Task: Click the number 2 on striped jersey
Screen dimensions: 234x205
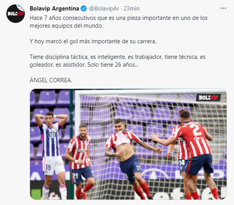Action: (197, 129)
